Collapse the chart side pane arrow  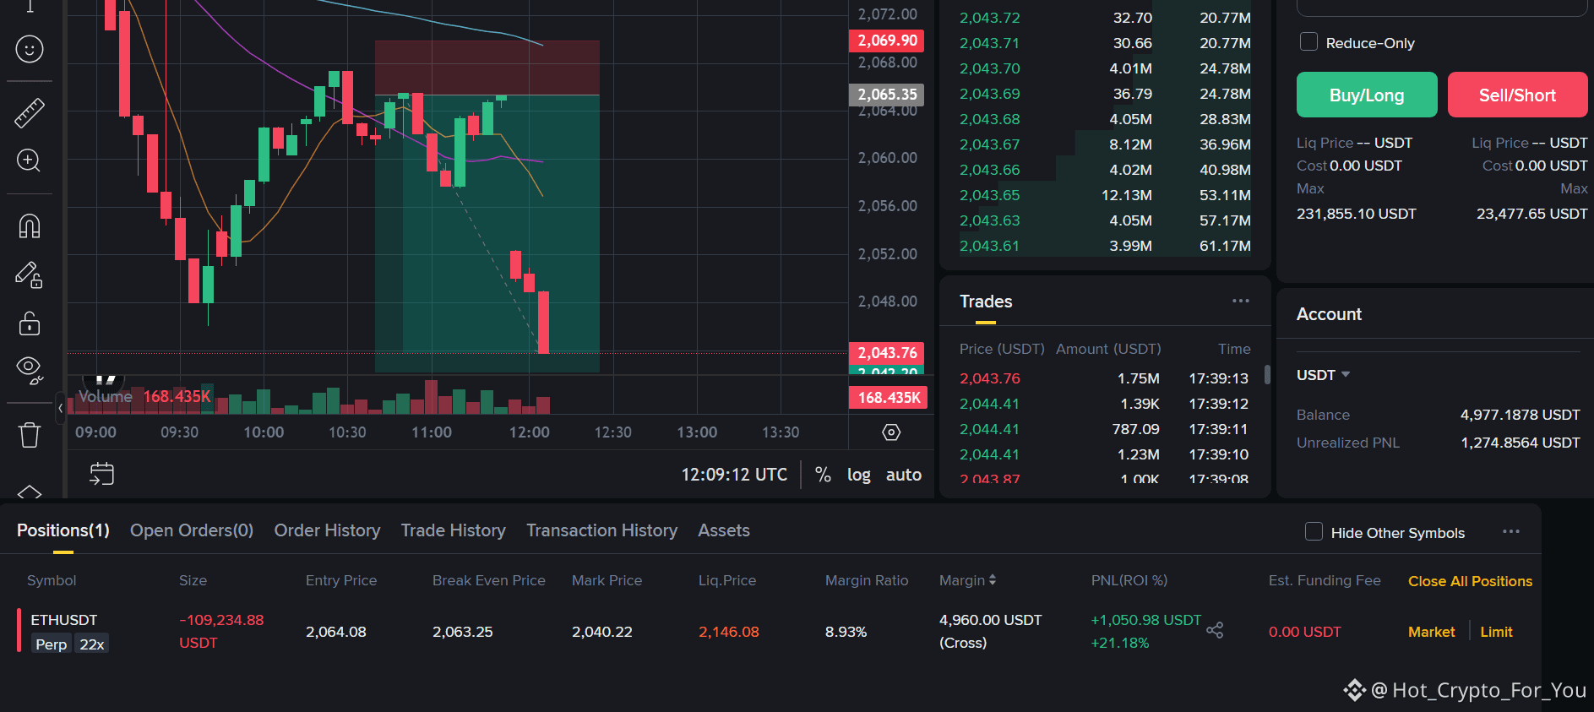point(60,408)
